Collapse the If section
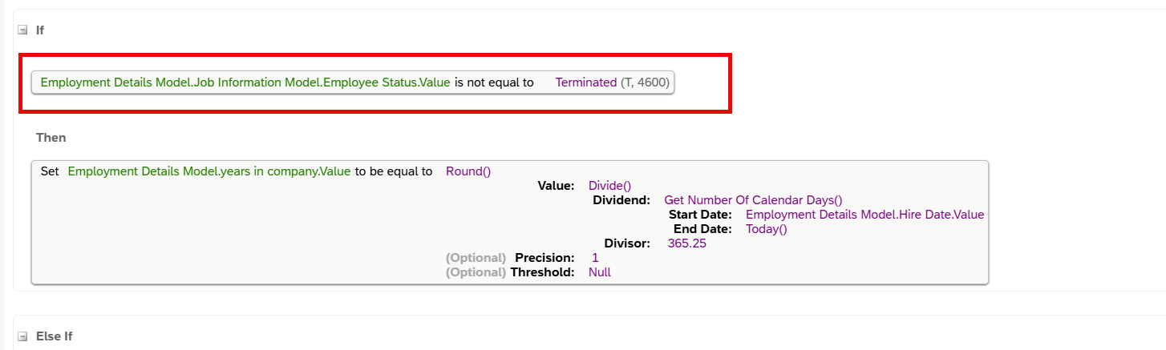1166x350 pixels. (23, 30)
